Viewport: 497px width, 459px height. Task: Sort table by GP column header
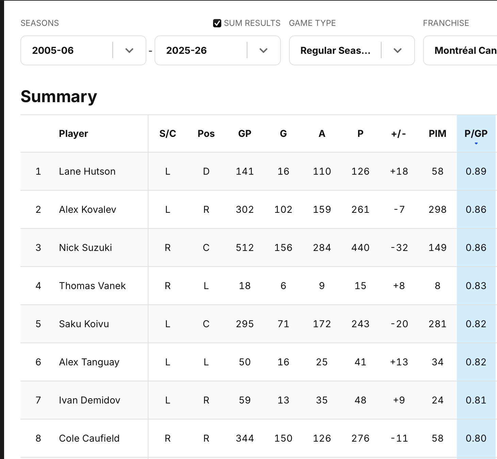click(244, 133)
